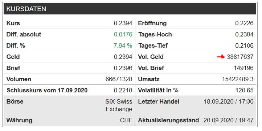Click the red arrow beside Vol. Geld

[221, 57]
